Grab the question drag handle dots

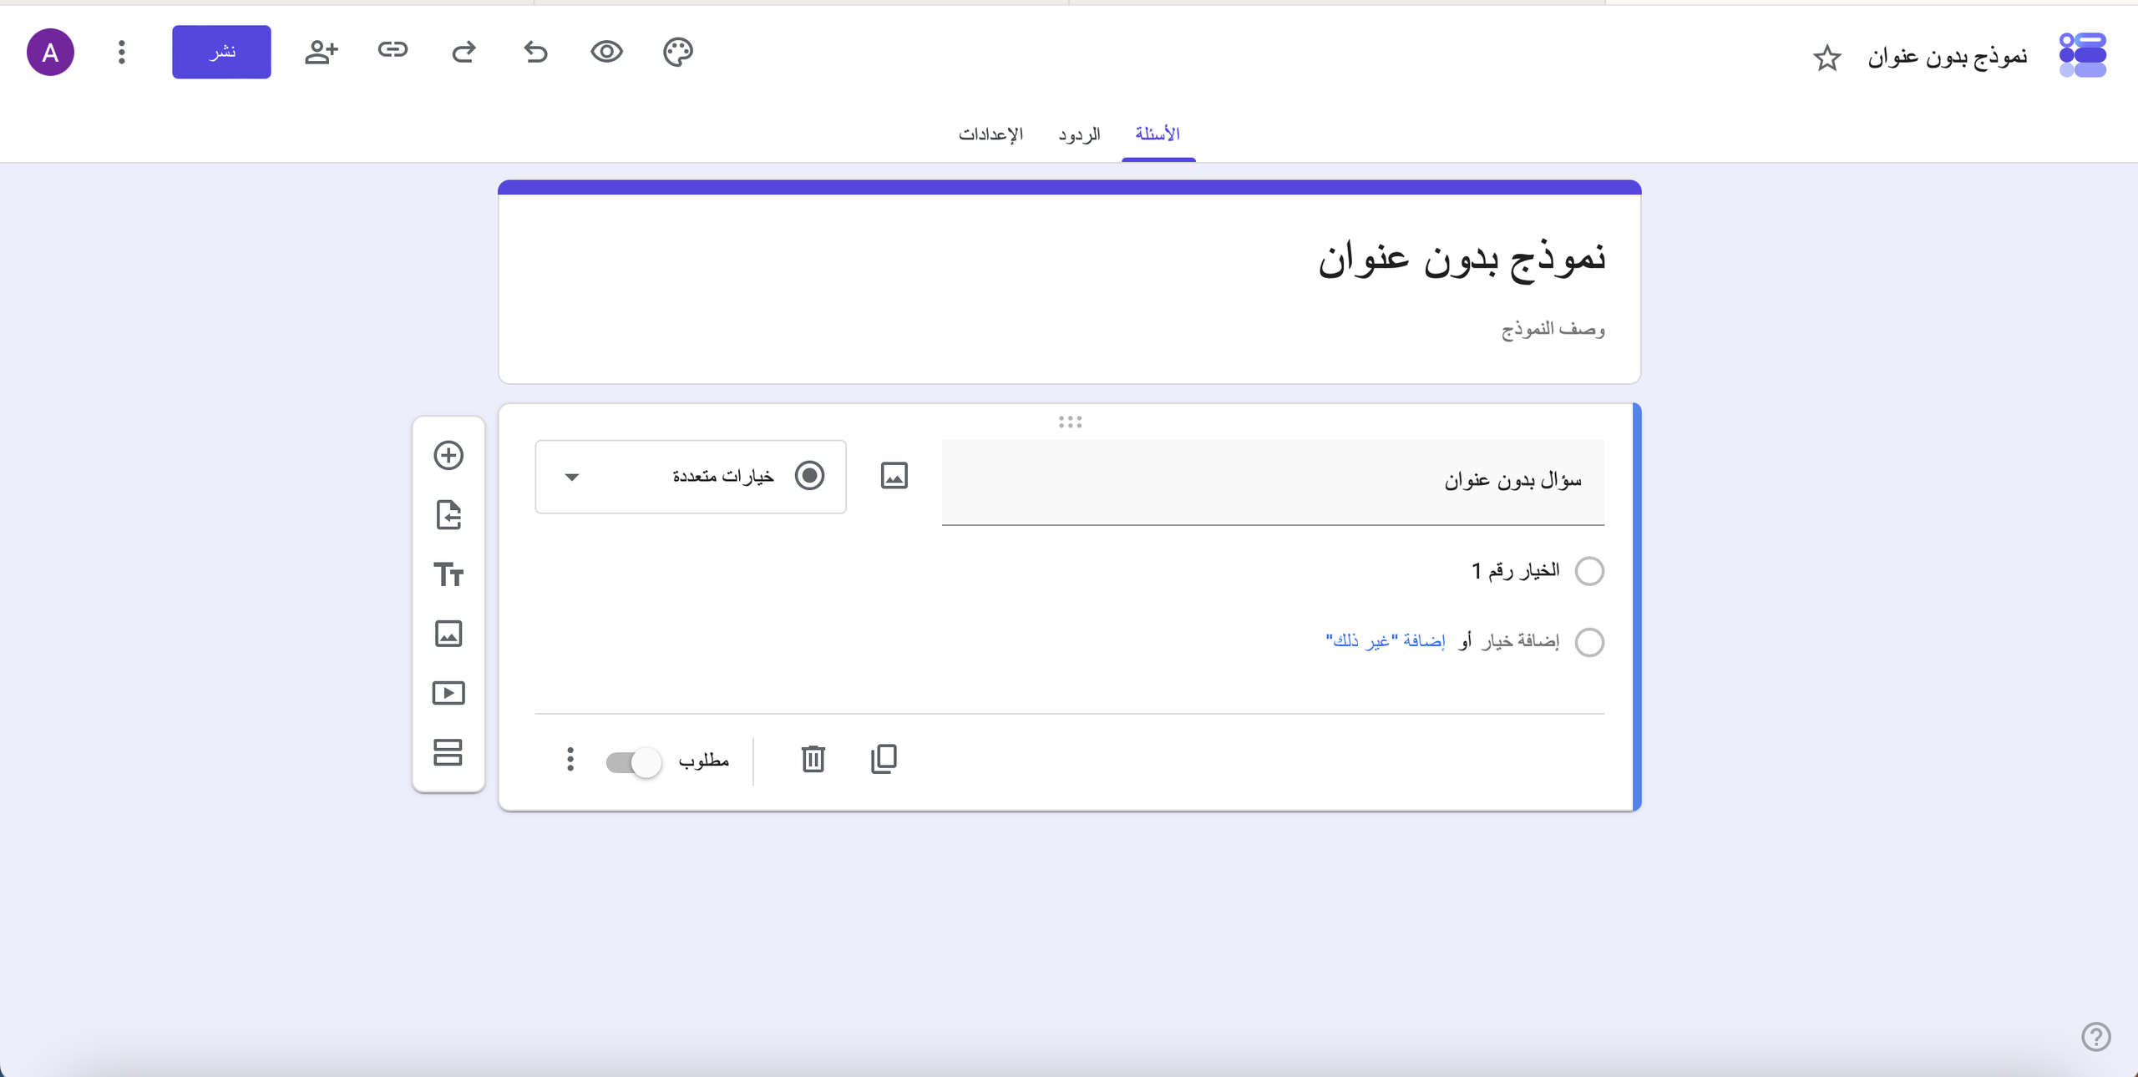pos(1070,422)
